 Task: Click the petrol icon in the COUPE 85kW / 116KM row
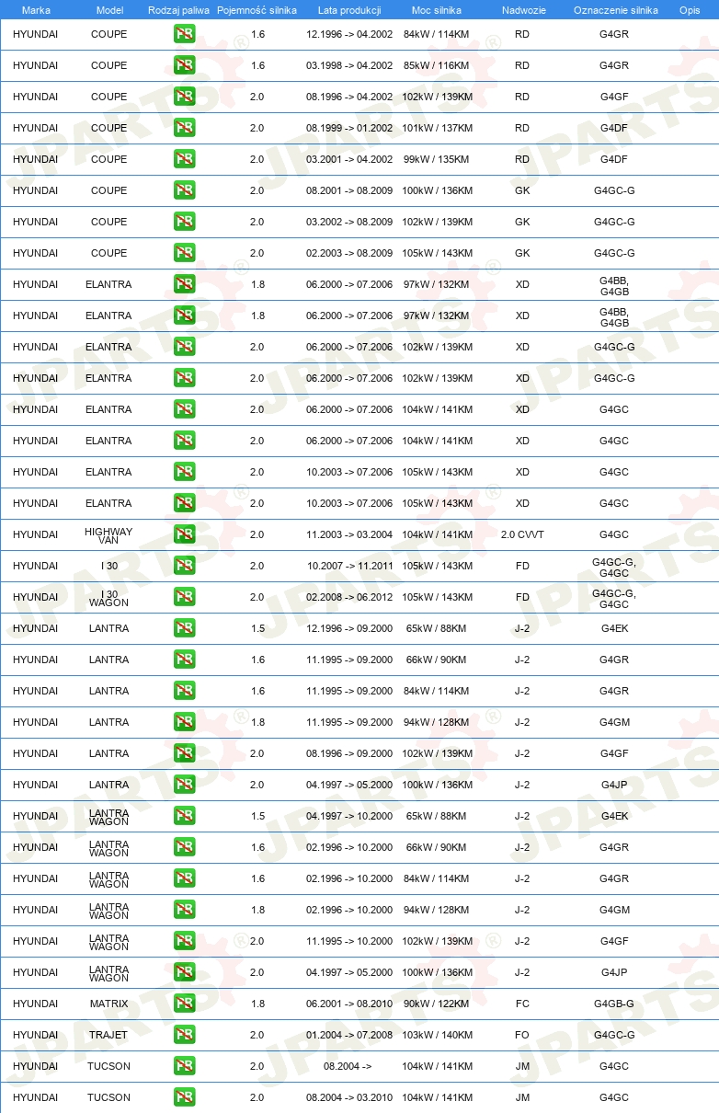click(184, 65)
